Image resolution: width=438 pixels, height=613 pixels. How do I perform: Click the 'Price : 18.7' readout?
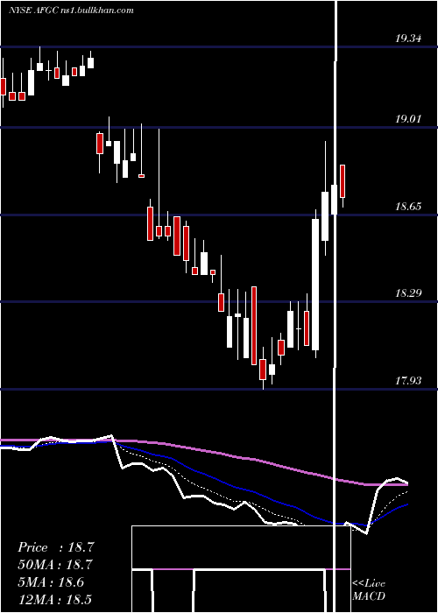(55, 547)
